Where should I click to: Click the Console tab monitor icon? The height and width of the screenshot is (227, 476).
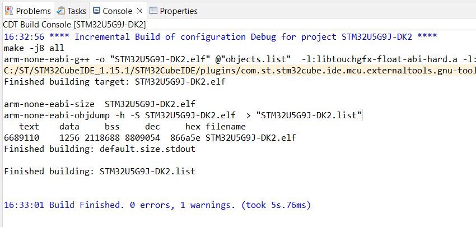97,11
